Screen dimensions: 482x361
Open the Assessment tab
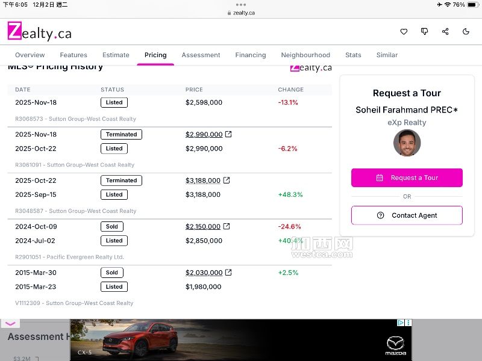201,55
